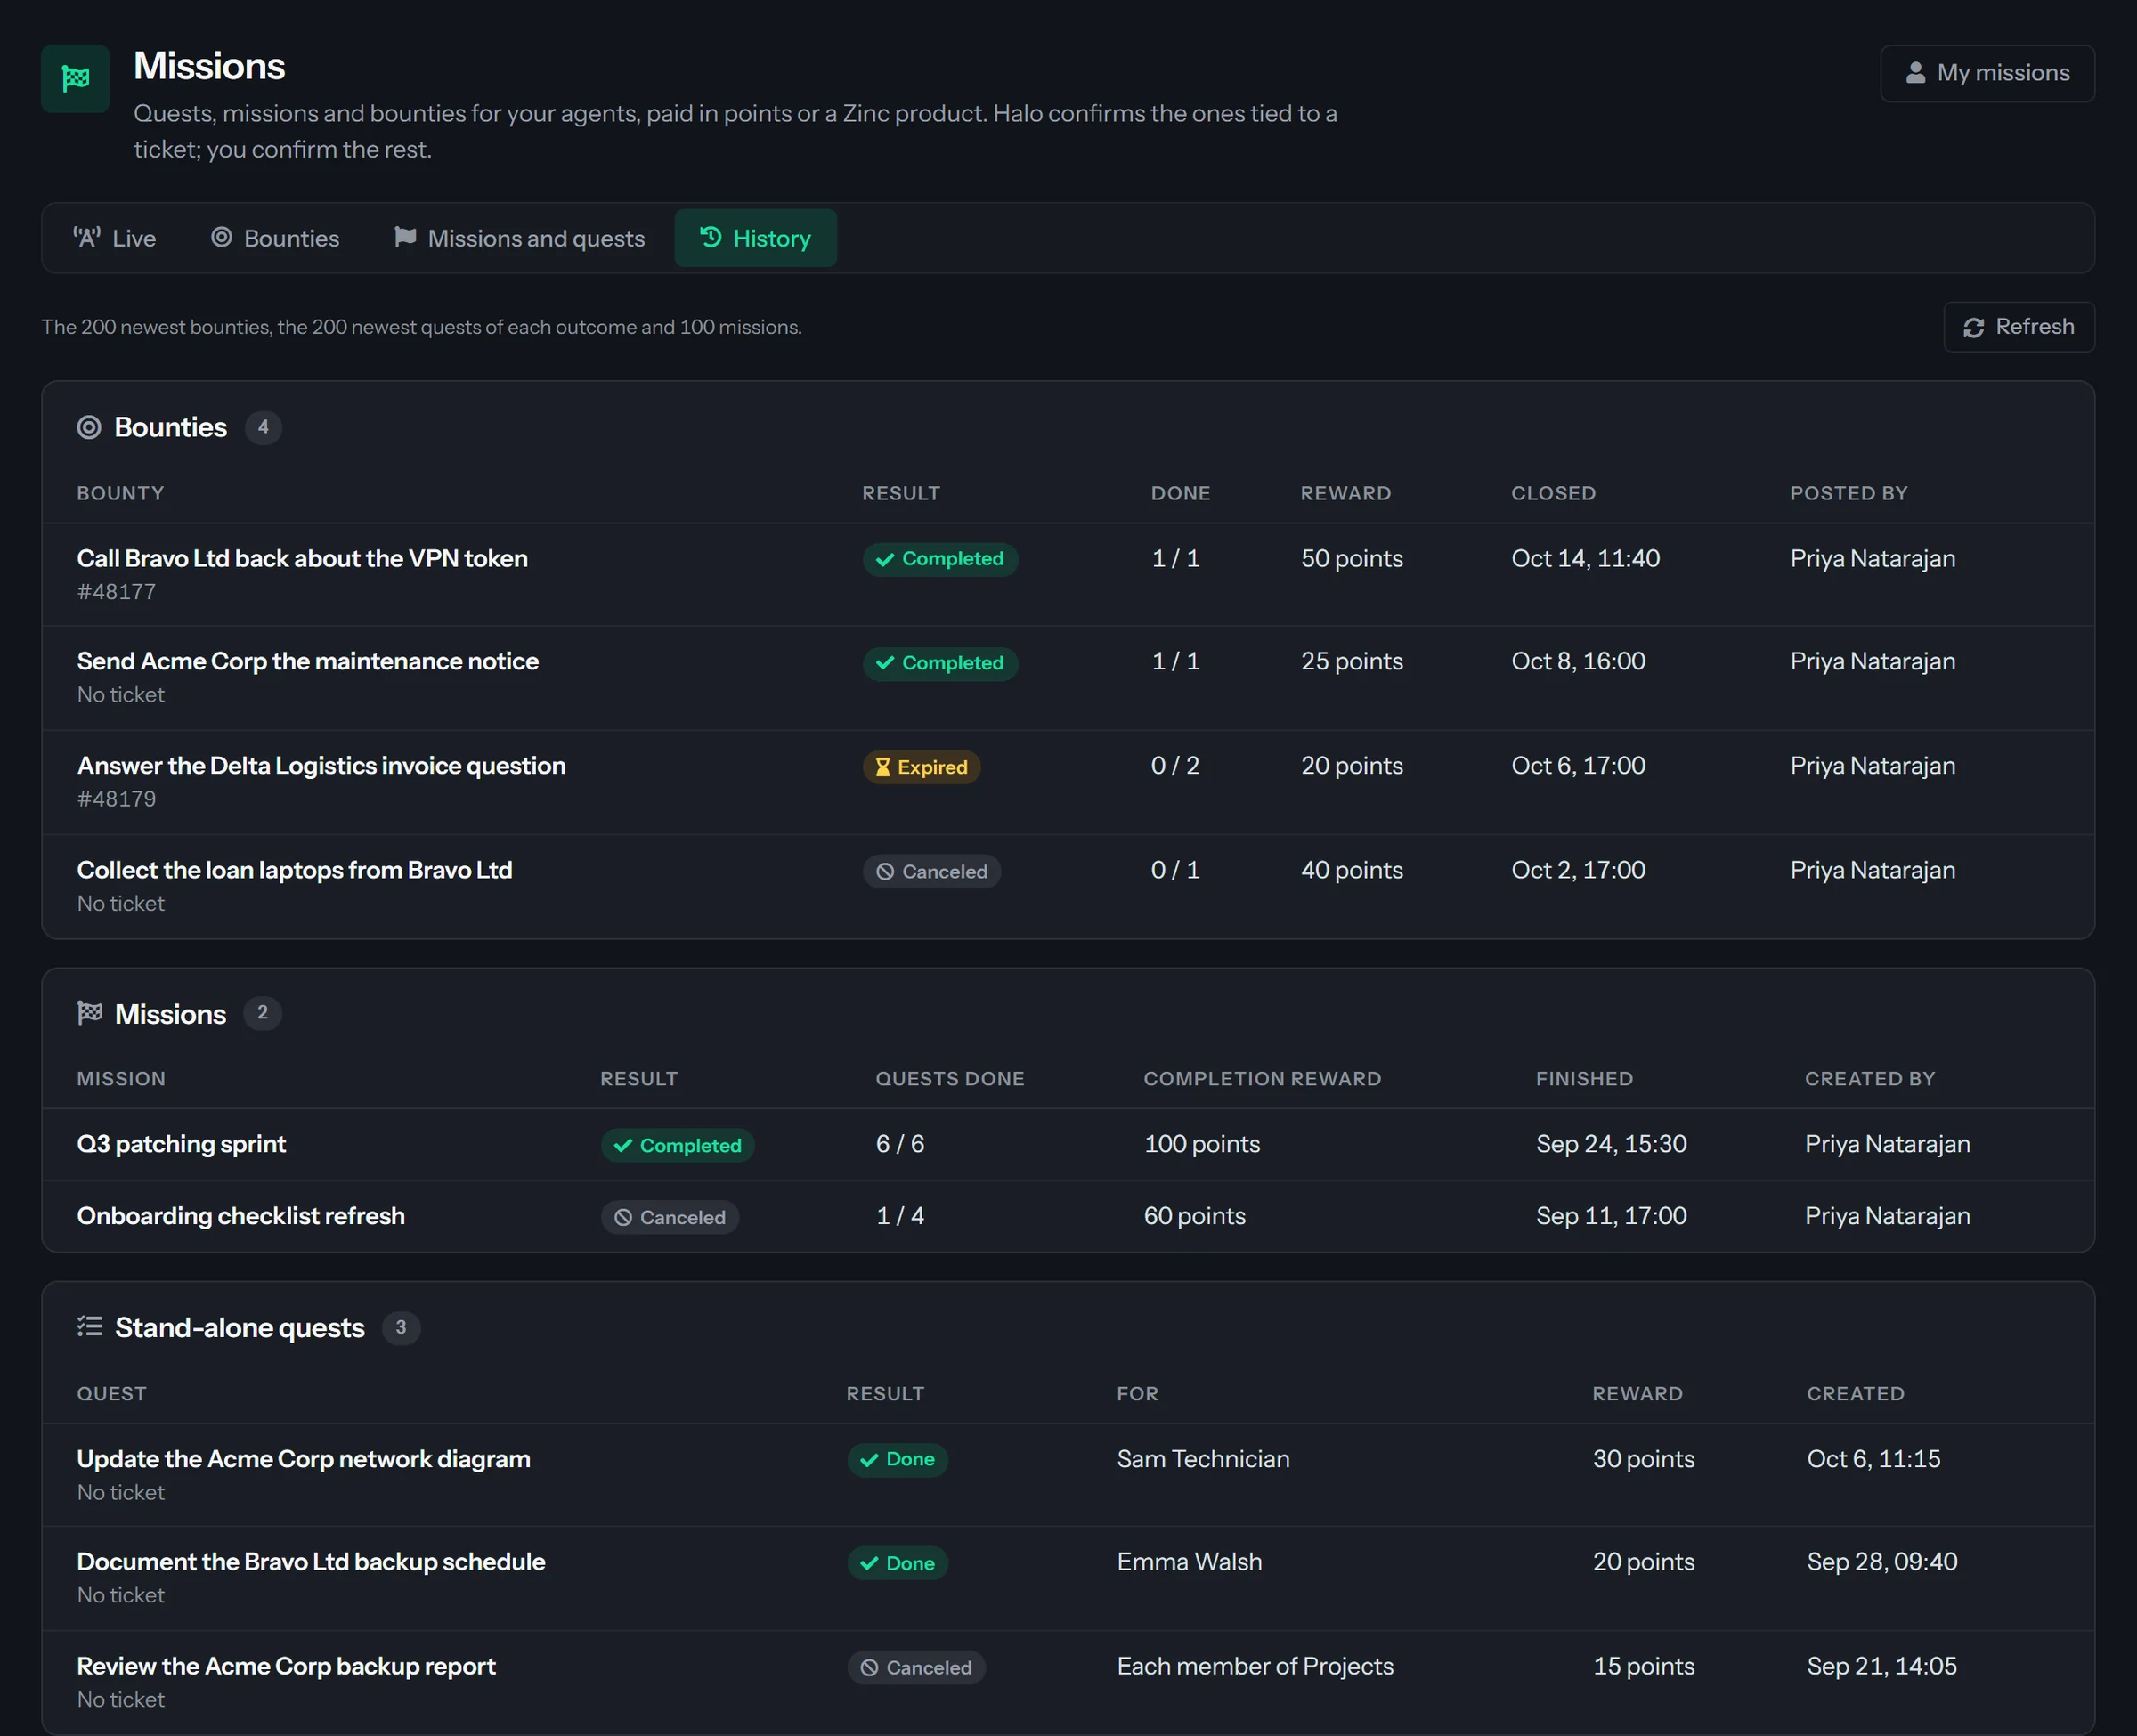Click the checkered flag icon beside Missions heading
The height and width of the screenshot is (1736, 2137).
click(90, 1013)
